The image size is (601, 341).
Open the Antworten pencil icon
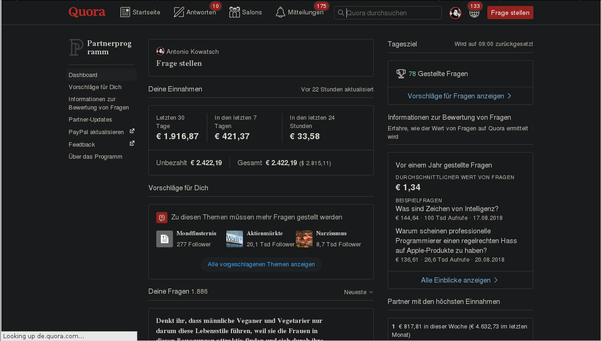(179, 12)
